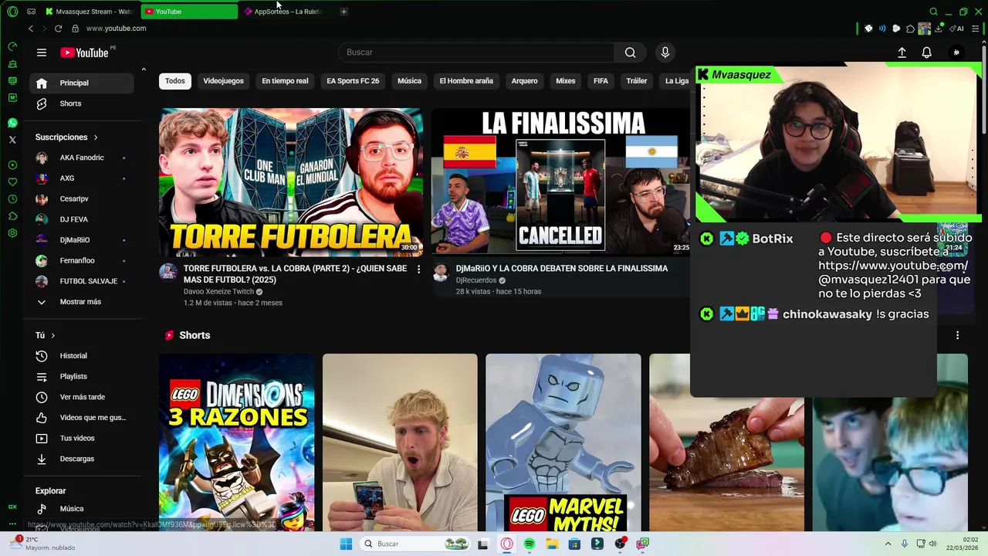Viewport: 988px width, 556px height.
Task: Click the YouTube search input field
Action: pos(476,53)
